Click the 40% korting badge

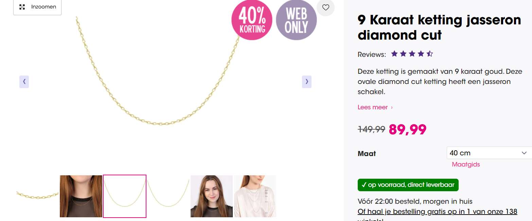click(252, 20)
